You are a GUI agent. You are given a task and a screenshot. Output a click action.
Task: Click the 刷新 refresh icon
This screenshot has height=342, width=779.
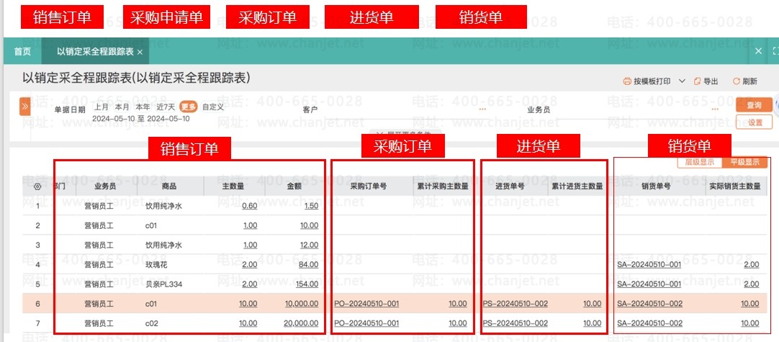736,81
